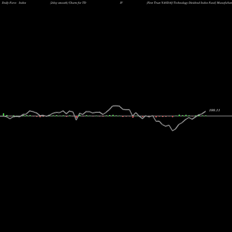This screenshot has width=232, height=232.
Task: Click the 'Daily Force Index' title text
Action: [x=14, y=3]
